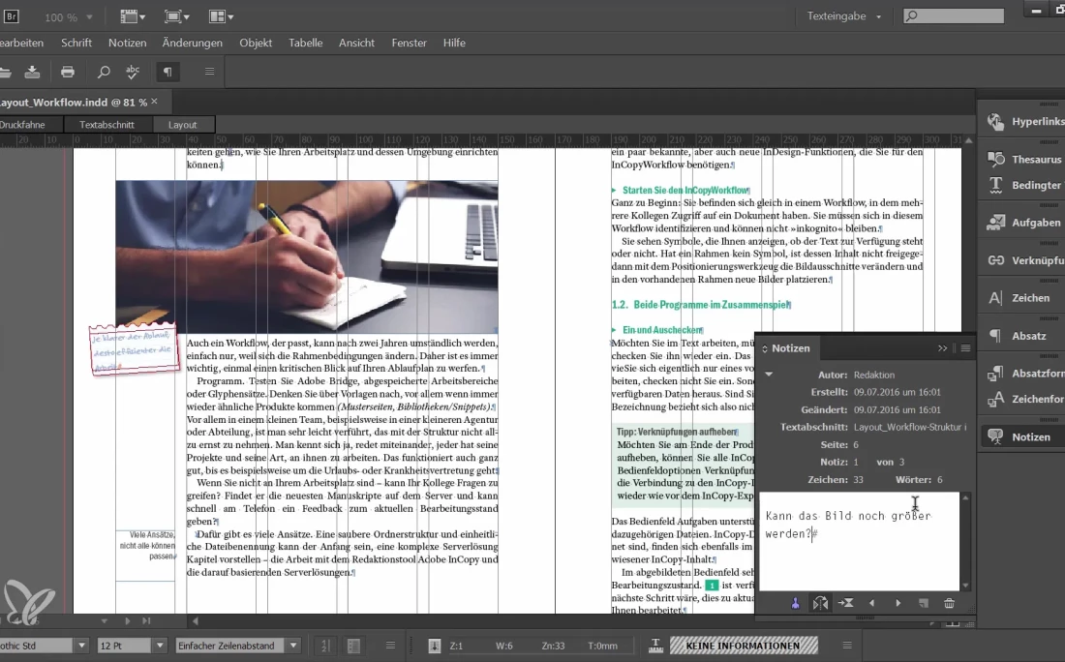Open the find/search magnifier tool
The width and height of the screenshot is (1065, 662).
(104, 72)
